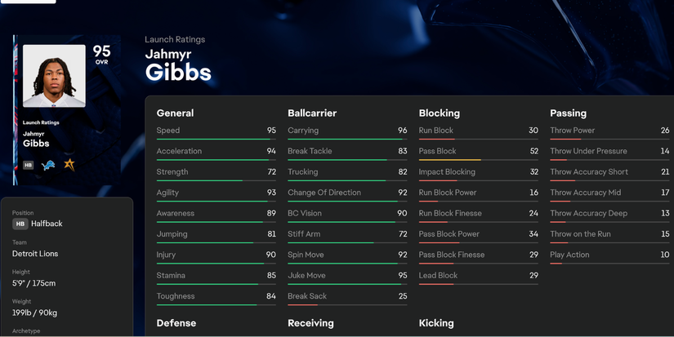Select the Blocking ratings heading

[440, 113]
